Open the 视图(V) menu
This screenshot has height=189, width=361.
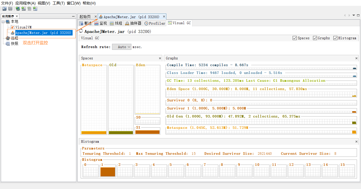[x=44, y=3]
